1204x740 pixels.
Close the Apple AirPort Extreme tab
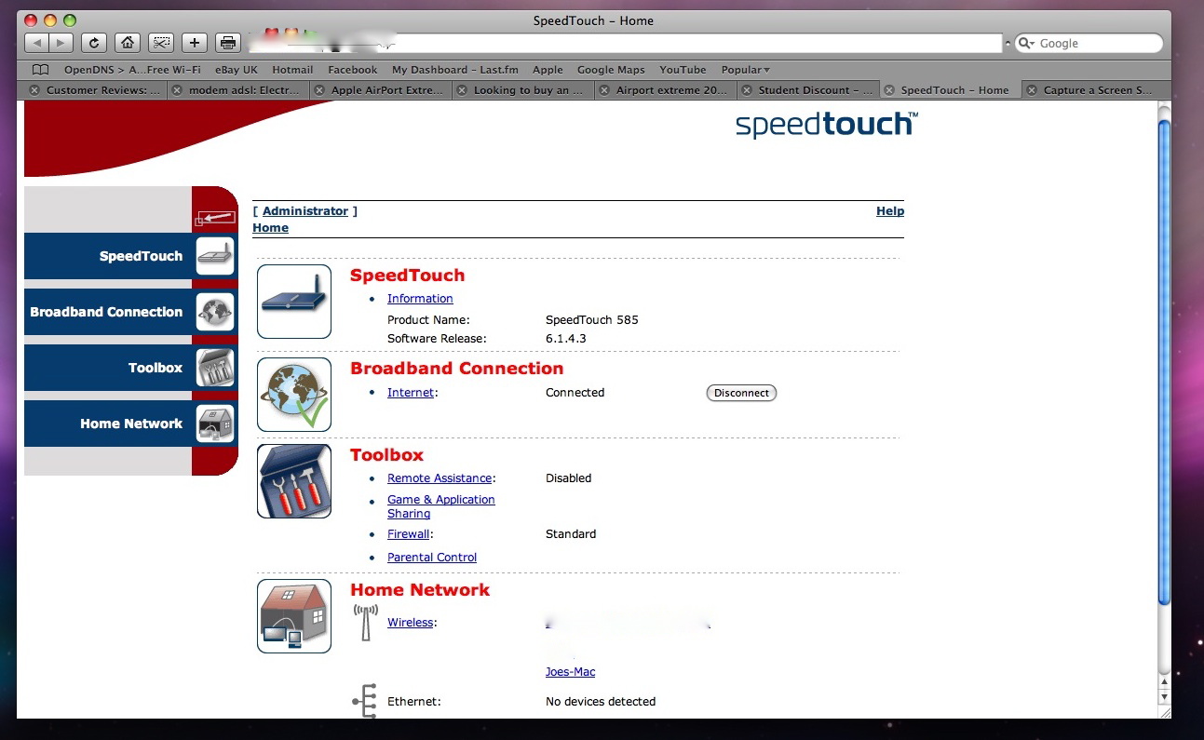[319, 90]
